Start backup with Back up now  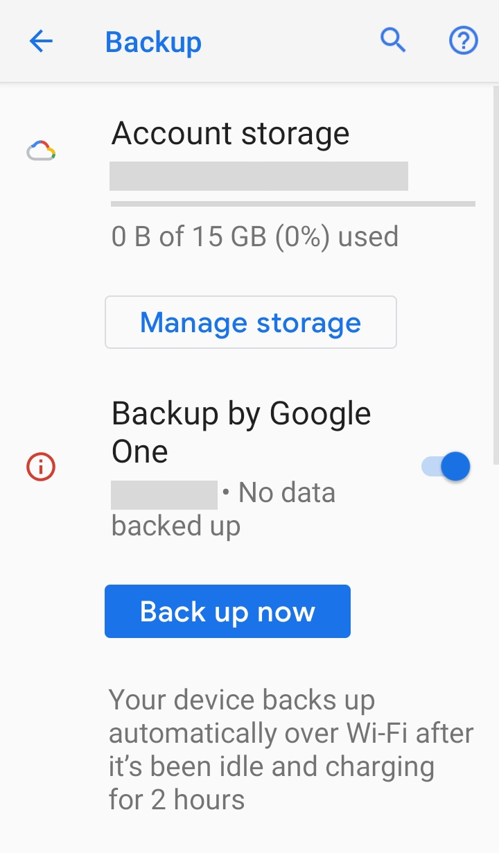pyautogui.click(x=227, y=611)
